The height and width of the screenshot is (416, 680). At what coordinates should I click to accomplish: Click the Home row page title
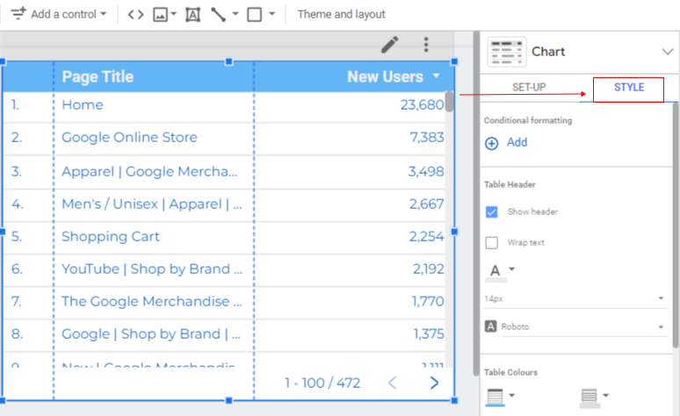tap(83, 104)
